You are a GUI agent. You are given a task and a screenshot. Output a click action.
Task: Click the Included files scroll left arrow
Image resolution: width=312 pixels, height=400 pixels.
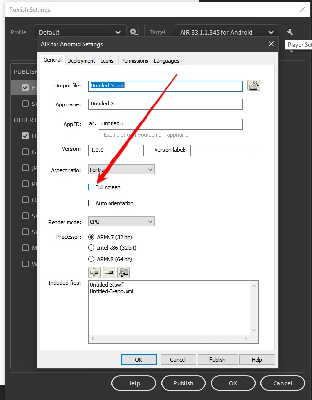click(93, 339)
